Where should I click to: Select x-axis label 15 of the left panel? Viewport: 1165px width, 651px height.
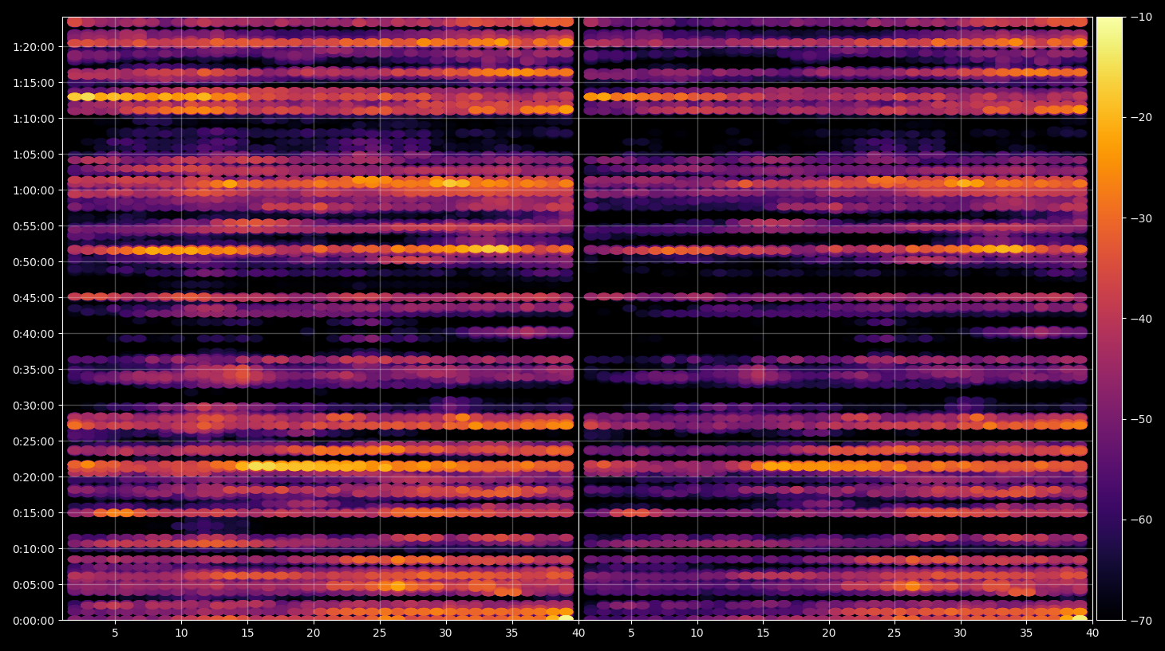247,633
